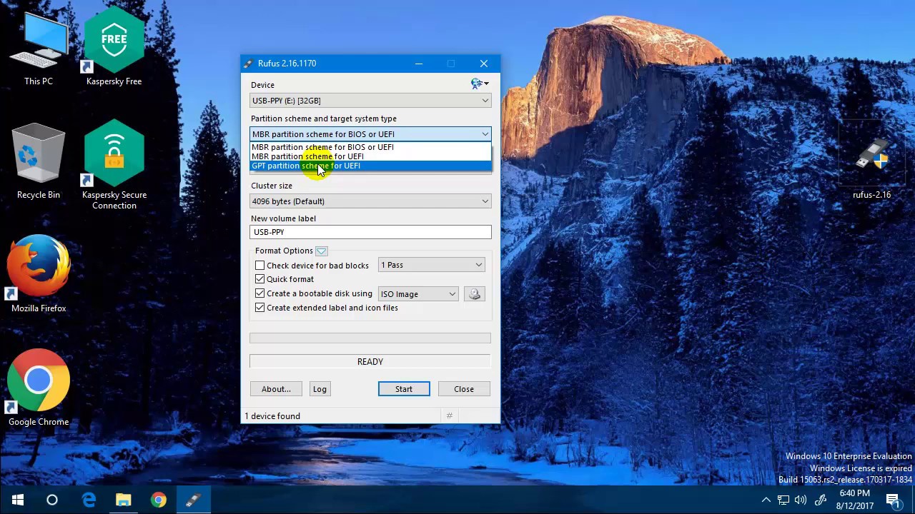Click the hash symbol in Rufus status bar

[x=449, y=416]
